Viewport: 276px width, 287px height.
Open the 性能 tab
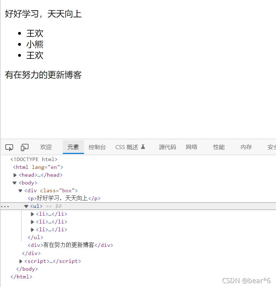click(219, 147)
